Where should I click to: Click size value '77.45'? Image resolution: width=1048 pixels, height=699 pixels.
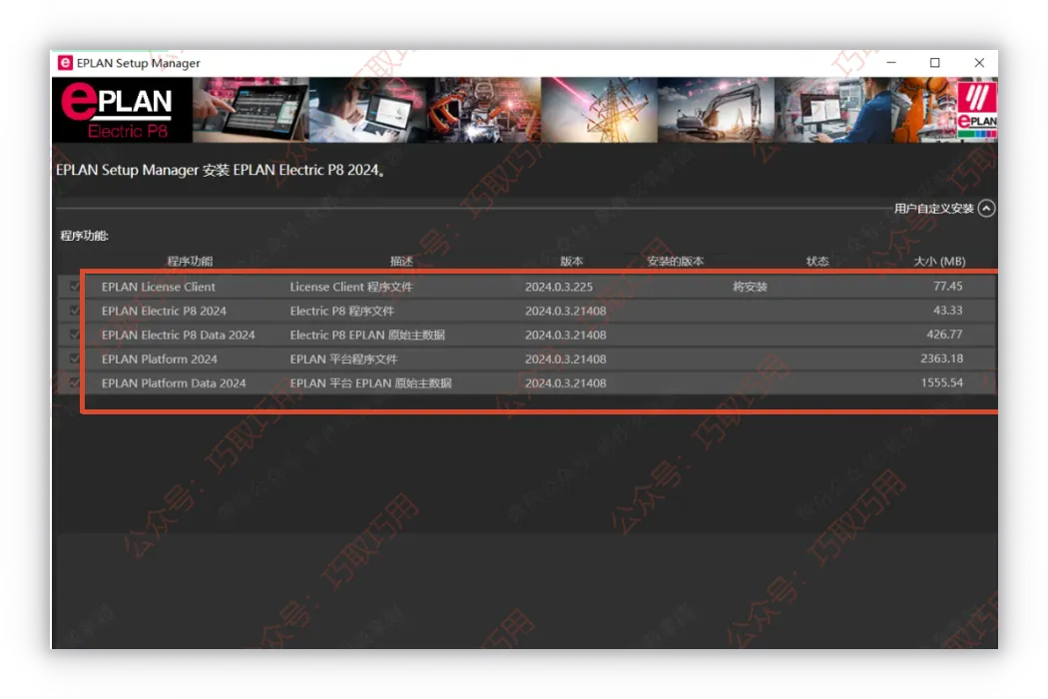coord(948,287)
